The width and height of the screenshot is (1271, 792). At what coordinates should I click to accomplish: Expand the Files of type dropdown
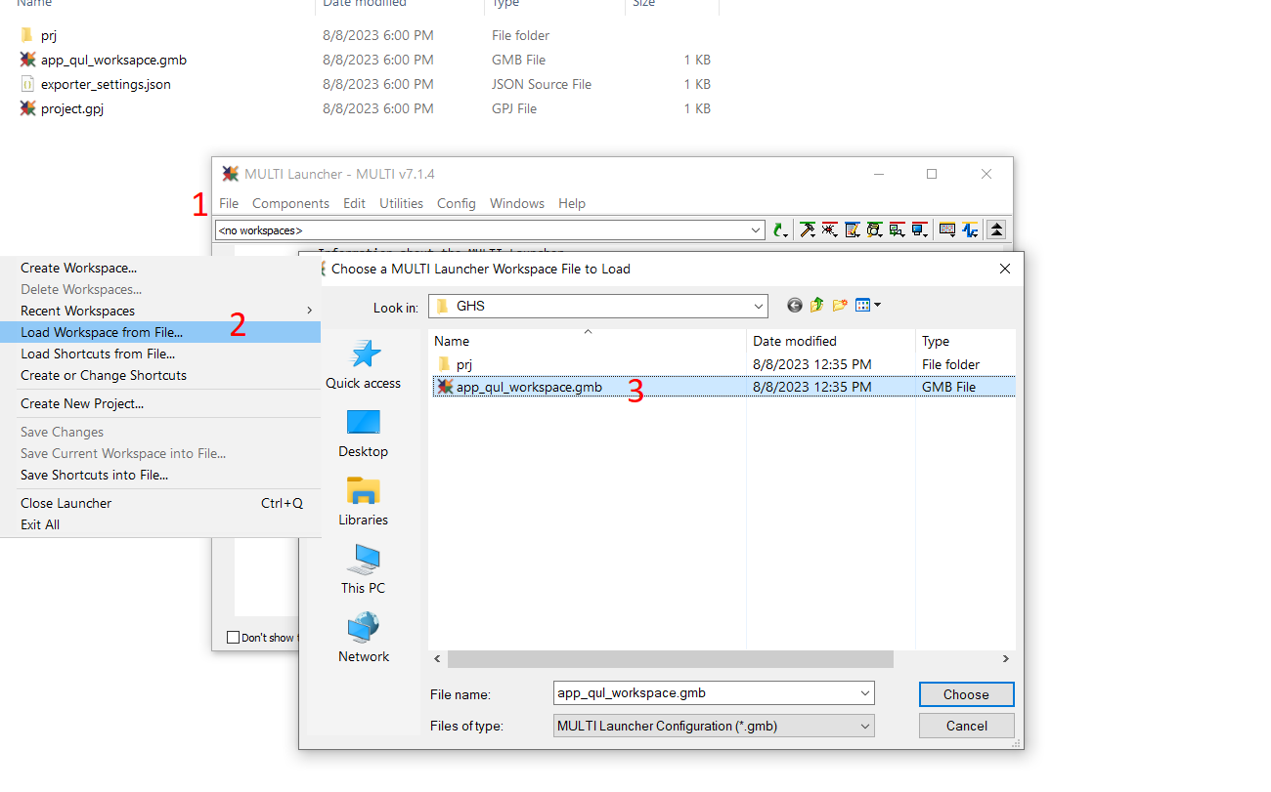864,726
